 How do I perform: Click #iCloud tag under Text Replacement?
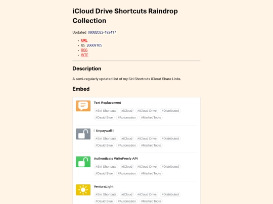tap(127, 111)
